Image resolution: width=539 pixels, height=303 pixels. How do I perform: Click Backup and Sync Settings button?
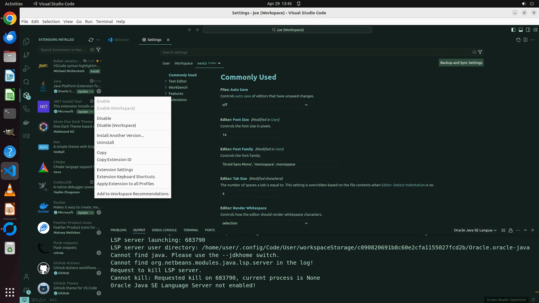[x=461, y=63]
